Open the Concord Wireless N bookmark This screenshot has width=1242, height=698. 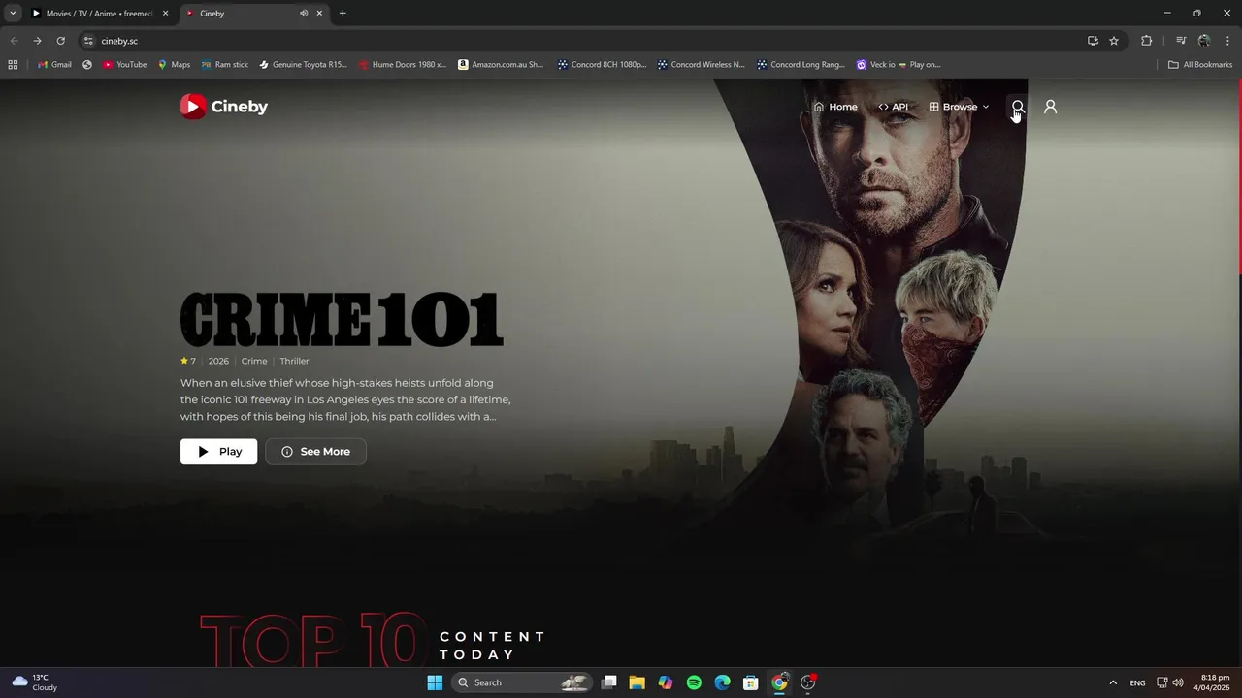(x=702, y=65)
